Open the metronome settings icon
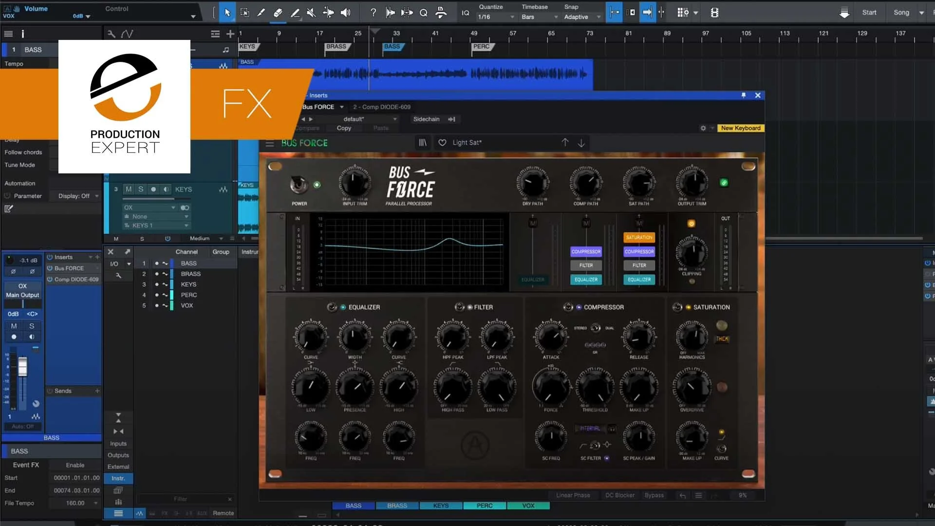This screenshot has width=935, height=526. click(441, 13)
